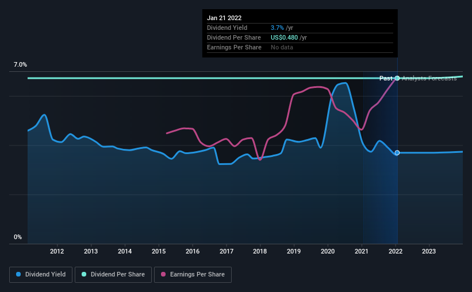The width and height of the screenshot is (472, 292).
Task: Toggle the Dividend Per Share legend button
Action: coord(113,275)
